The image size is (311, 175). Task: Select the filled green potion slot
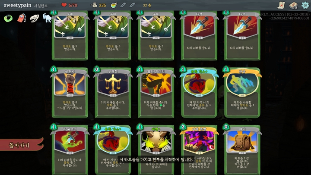click(x=114, y=5)
